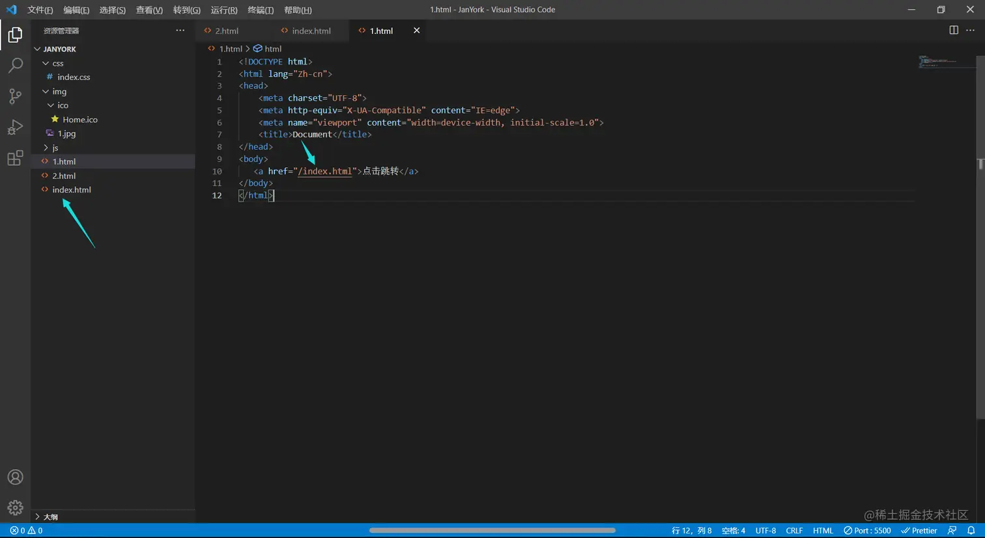Collapse the JANYORK root folder
Screen dimensions: 985x538
pos(37,49)
